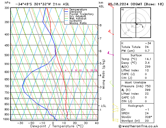Select the Mixing Ratio legend label
Viewport: 166px width, 128px height.
click(x=78, y=23)
